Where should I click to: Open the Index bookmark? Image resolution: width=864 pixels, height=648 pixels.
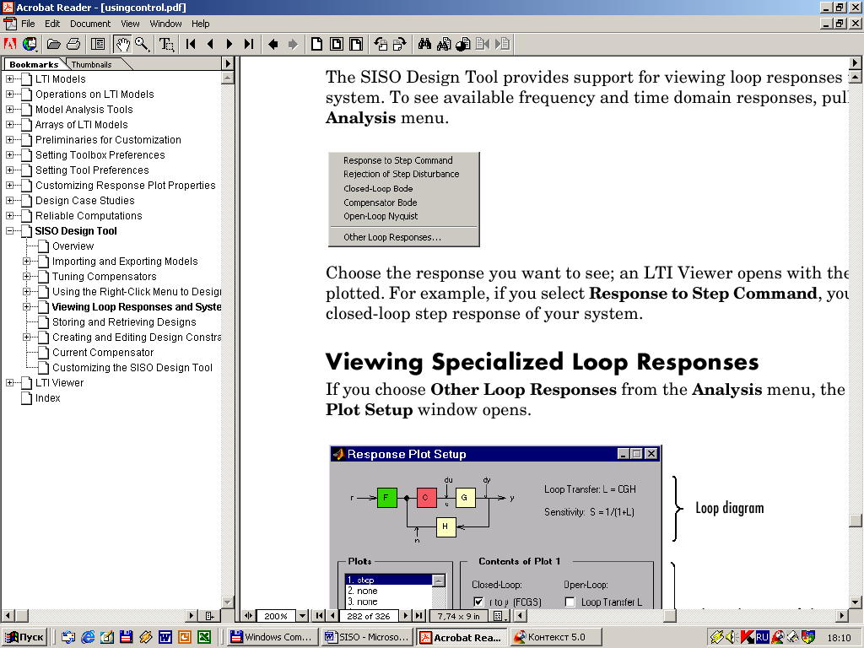point(47,398)
